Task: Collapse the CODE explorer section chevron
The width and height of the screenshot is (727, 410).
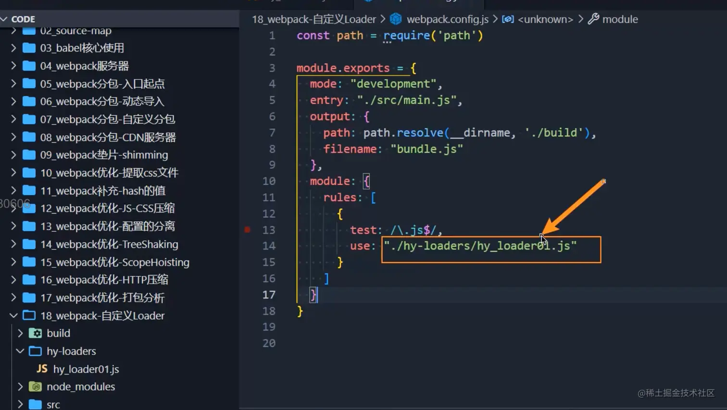Action: pos(4,19)
